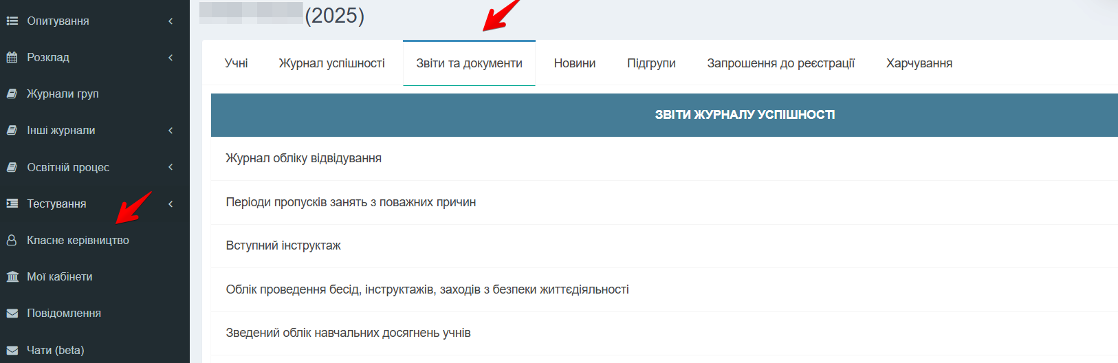
Task: Click the user icon beside Класне керівництво
Action: pyautogui.click(x=12, y=241)
